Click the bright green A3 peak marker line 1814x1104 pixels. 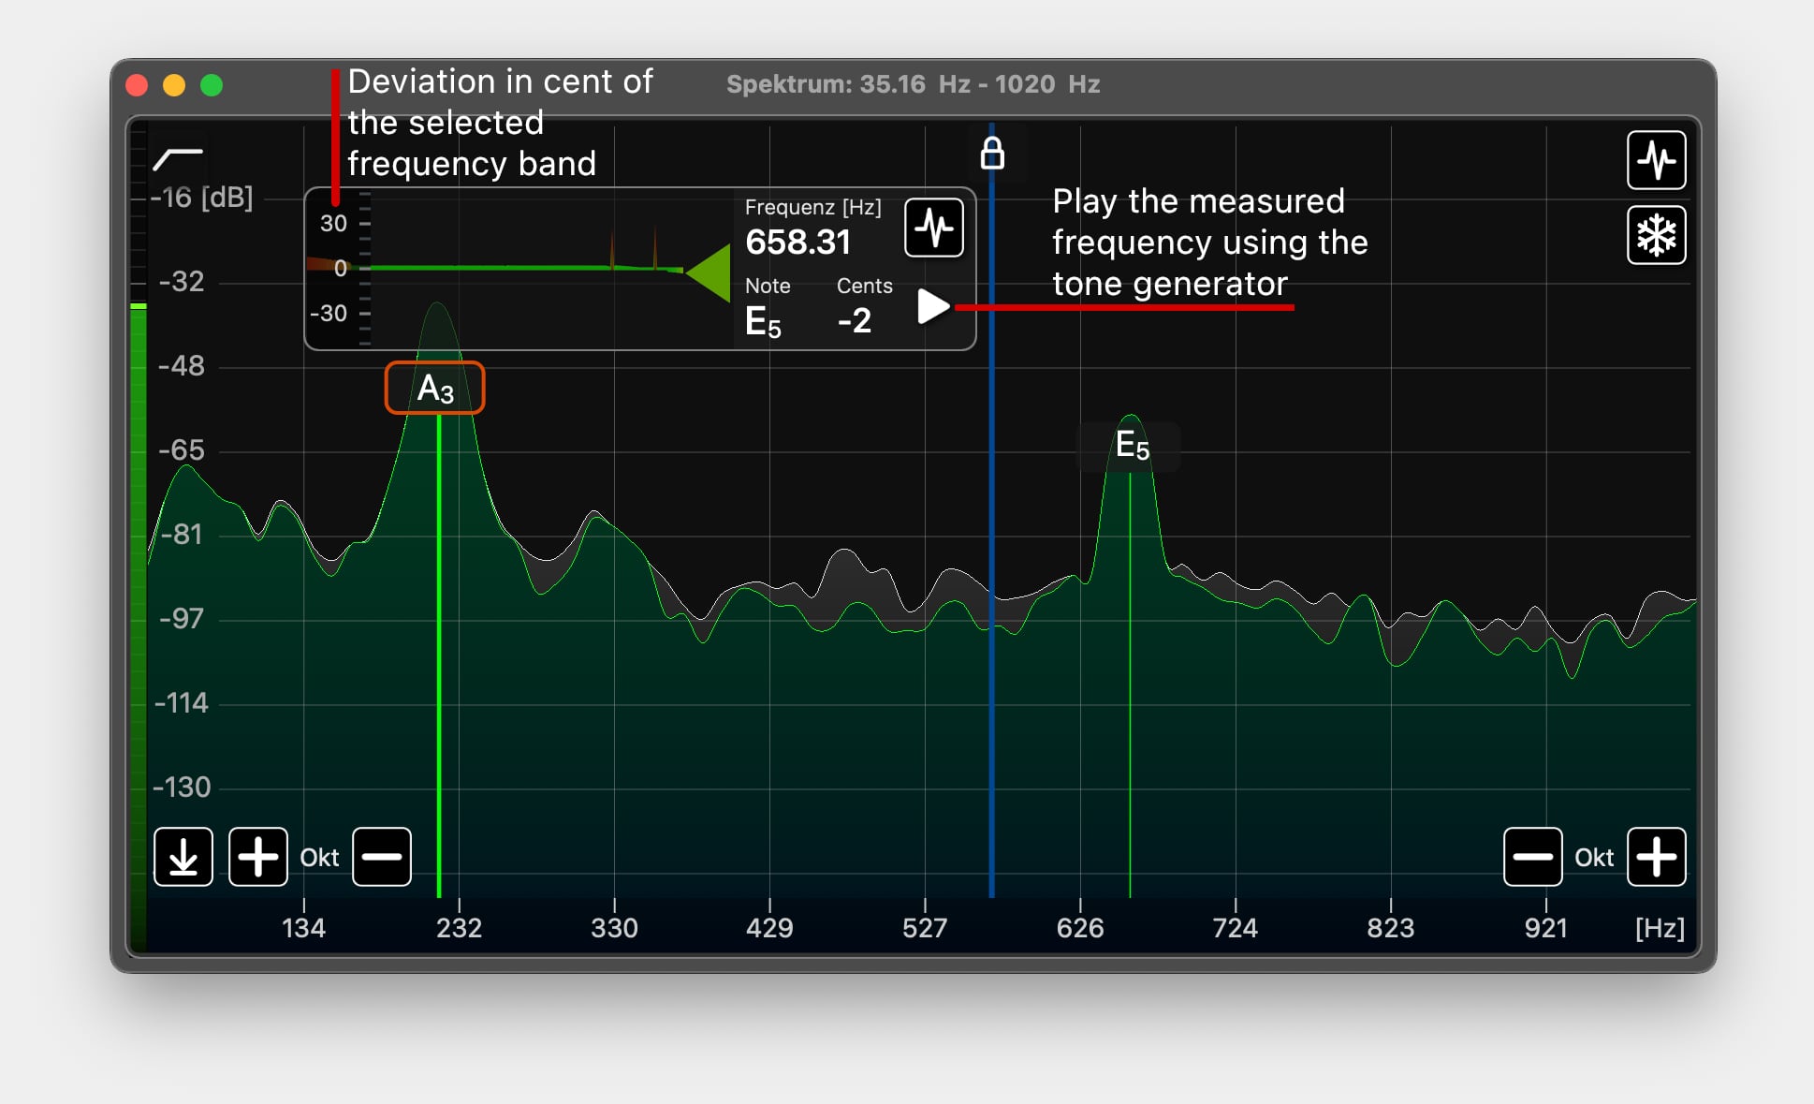click(439, 655)
